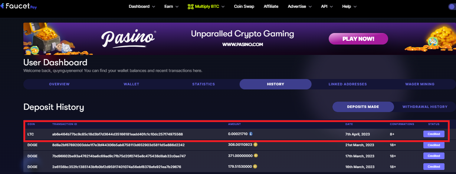Expand the Dashboard dropdown menu

pyautogui.click(x=144, y=7)
